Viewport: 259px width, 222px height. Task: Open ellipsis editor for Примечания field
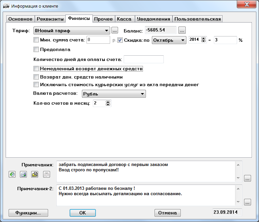pyautogui.click(x=247, y=178)
